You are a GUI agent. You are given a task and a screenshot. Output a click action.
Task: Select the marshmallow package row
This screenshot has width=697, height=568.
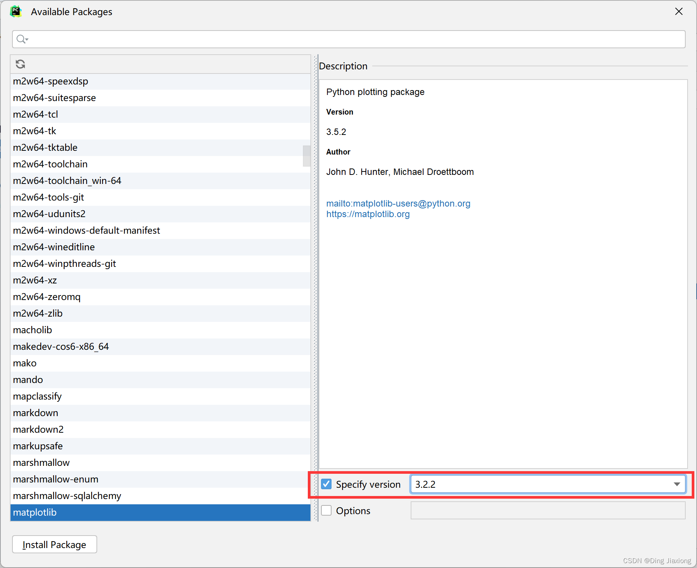tap(160, 463)
